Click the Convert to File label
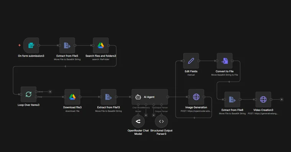The image size is (291, 152). [x=224, y=71]
